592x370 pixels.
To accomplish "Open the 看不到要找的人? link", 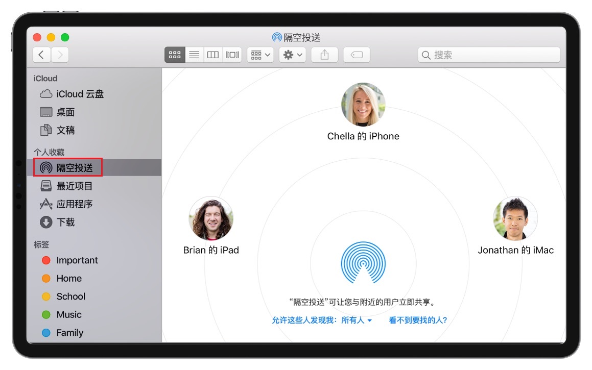I will (x=418, y=320).
